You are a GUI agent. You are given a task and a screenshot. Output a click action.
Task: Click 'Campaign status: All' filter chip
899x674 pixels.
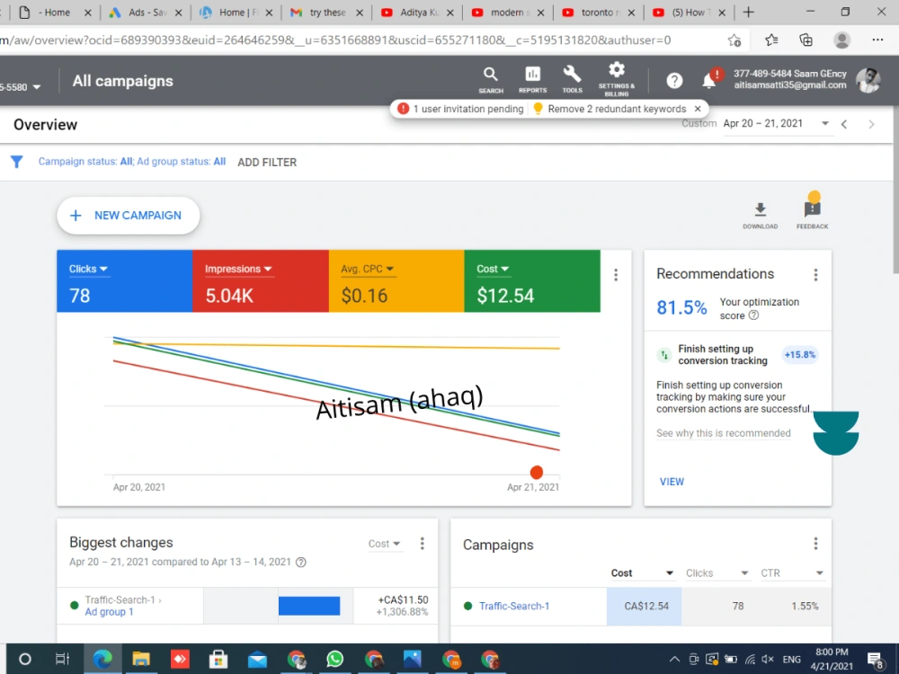(85, 162)
